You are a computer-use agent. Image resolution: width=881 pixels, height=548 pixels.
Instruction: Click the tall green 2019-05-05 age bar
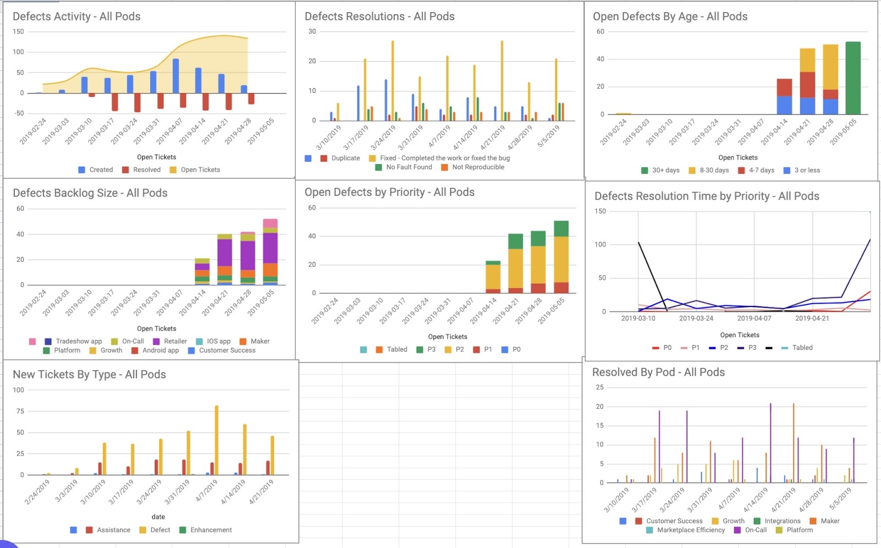point(853,78)
